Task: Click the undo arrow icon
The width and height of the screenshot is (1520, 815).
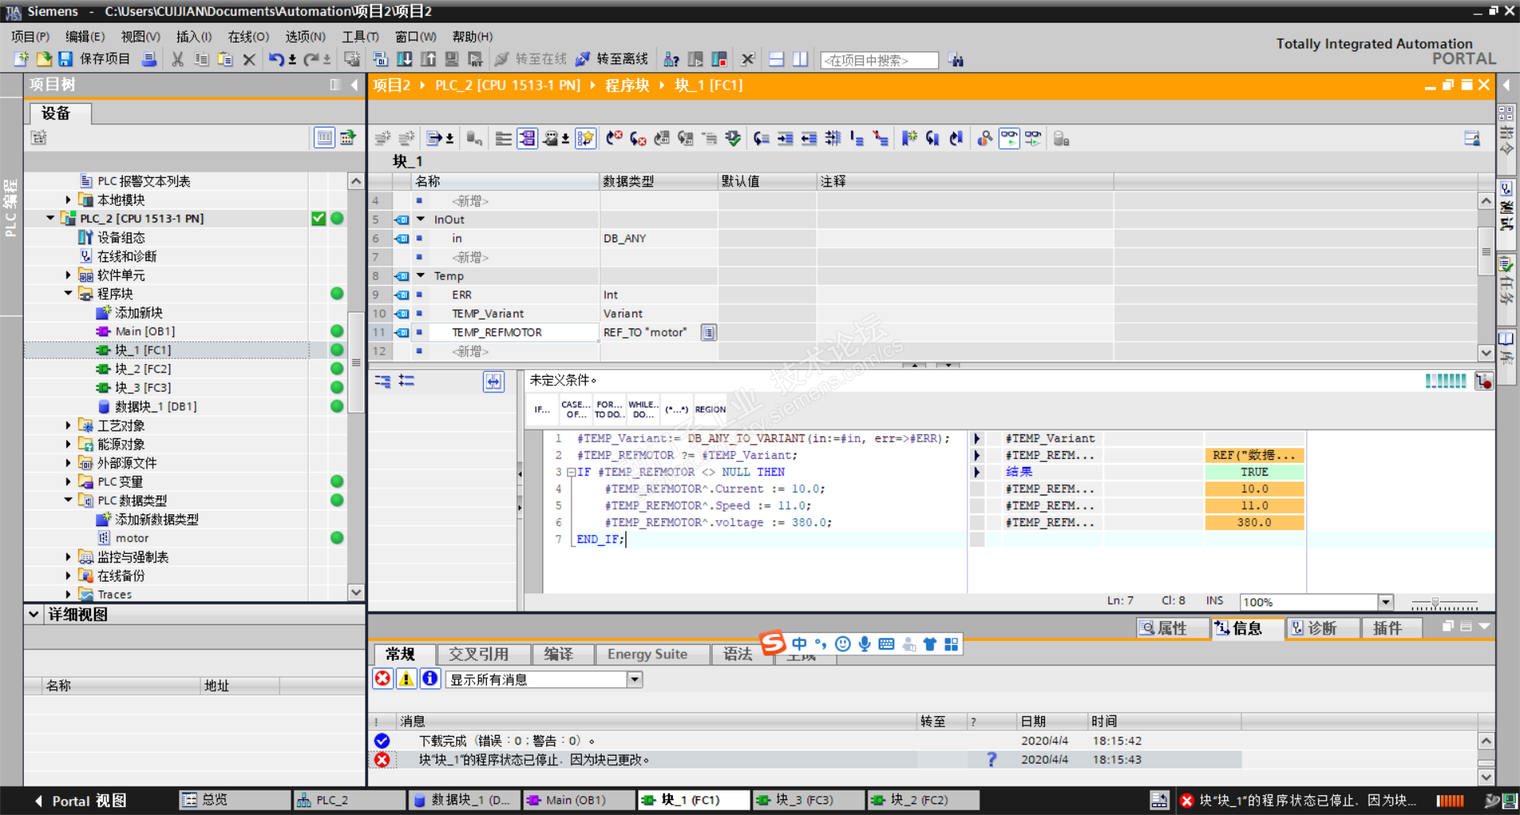Action: (275, 59)
